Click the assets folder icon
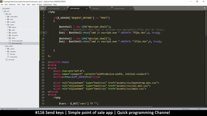The width and height of the screenshot is (207, 116). (x=8, y=49)
